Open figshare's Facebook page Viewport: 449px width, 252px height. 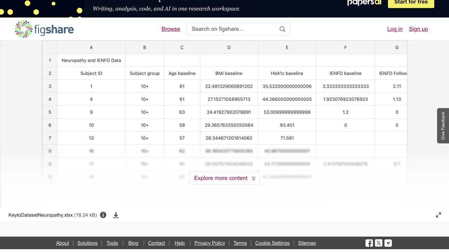click(x=369, y=243)
